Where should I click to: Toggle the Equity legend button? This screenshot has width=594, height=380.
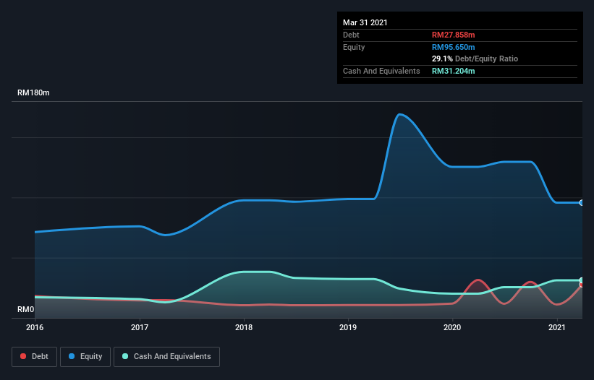click(x=85, y=357)
